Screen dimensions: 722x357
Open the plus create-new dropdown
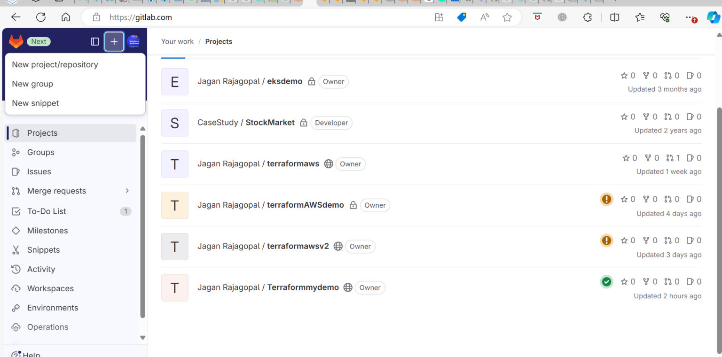pos(114,41)
